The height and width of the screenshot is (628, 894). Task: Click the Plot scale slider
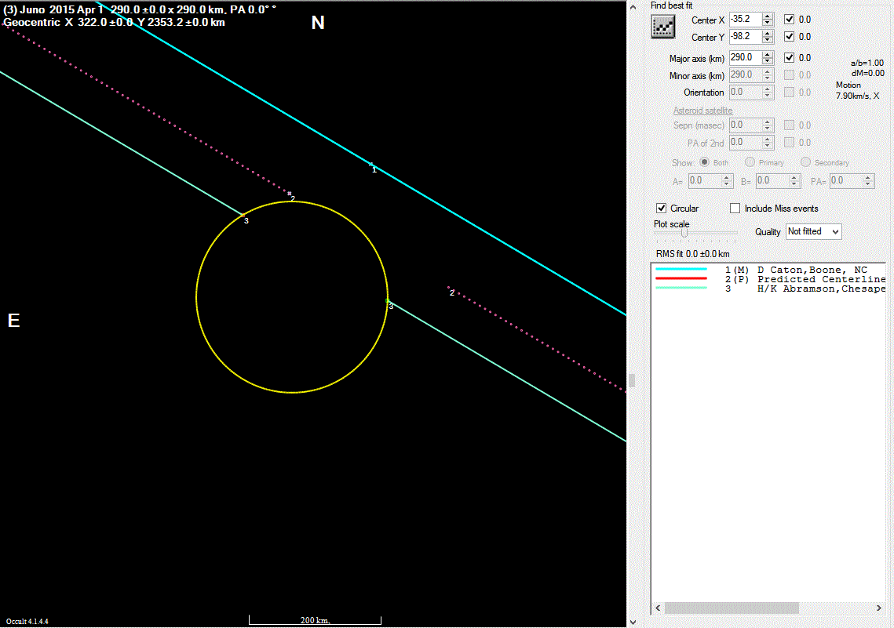point(684,233)
